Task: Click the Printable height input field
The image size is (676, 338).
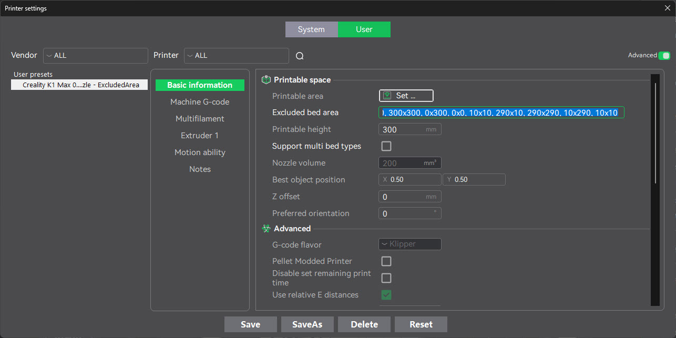Action: [x=402, y=129]
